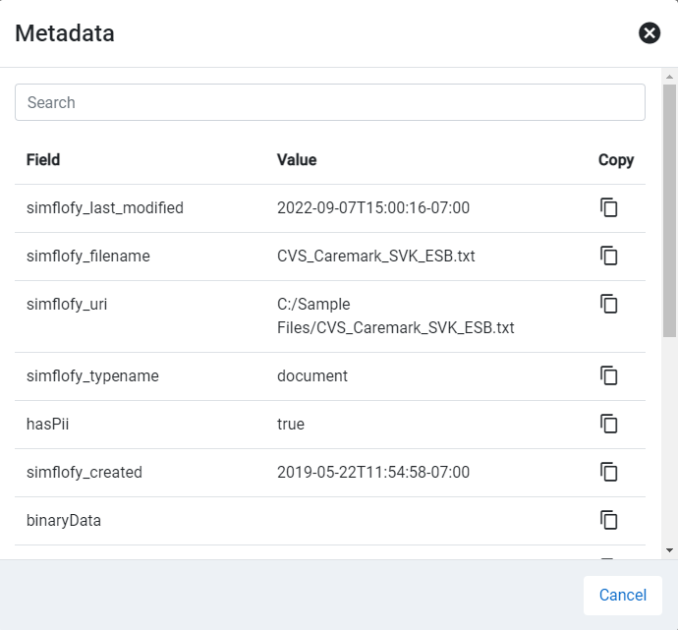Select the CVS_Caremark_SVK_ESB.txt filename value
Image resolution: width=678 pixels, height=630 pixels.
pos(376,256)
